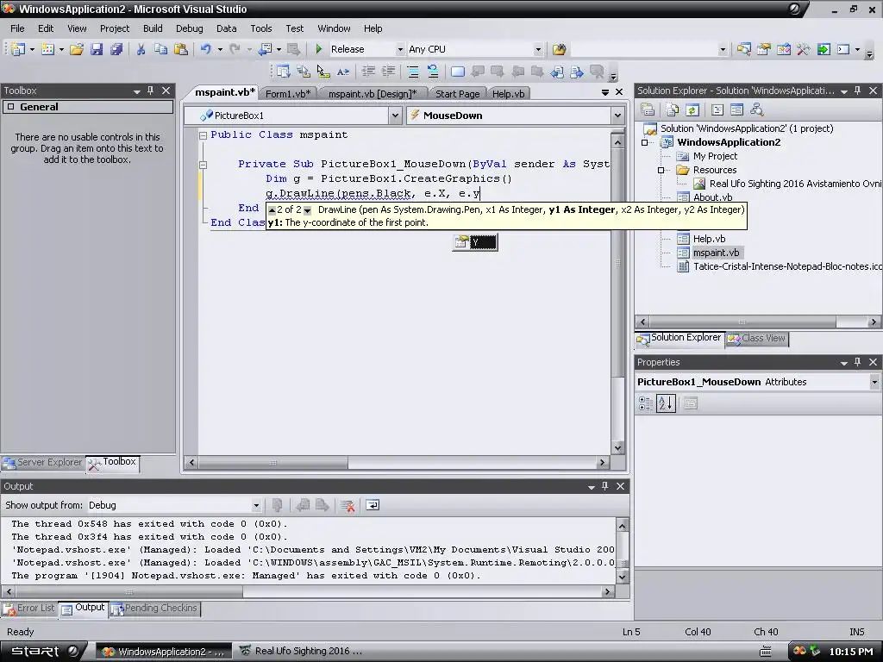The image size is (883, 662).
Task: Click the Comment Out Selected Lines icon
Action: point(413,72)
